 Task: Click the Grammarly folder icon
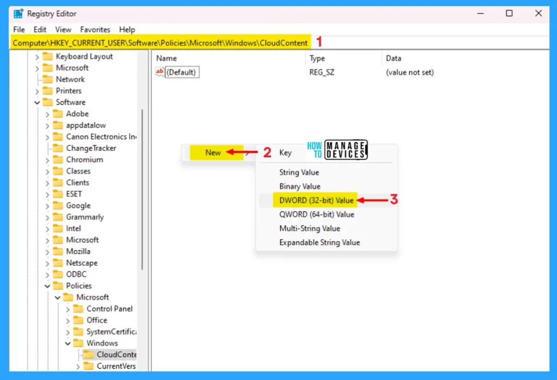(58, 217)
